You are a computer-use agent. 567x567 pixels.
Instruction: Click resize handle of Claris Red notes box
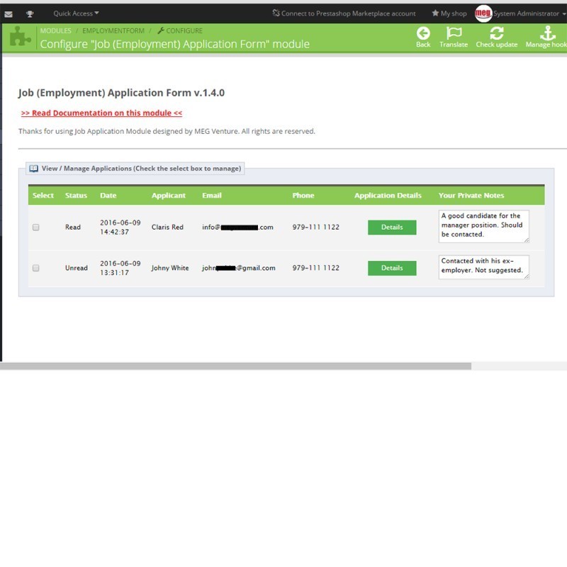(x=527, y=240)
